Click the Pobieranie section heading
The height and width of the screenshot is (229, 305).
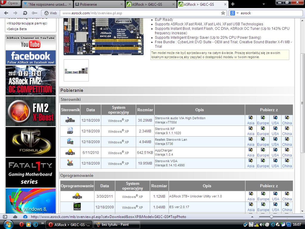click(72, 90)
